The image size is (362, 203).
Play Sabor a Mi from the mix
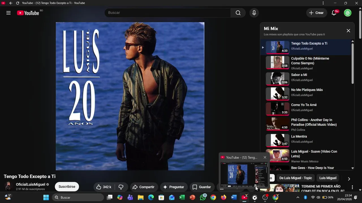pos(306,79)
